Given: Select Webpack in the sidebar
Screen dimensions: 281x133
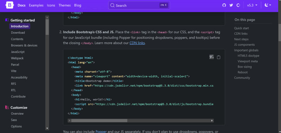Looking at the screenshot, I should click(17, 58).
